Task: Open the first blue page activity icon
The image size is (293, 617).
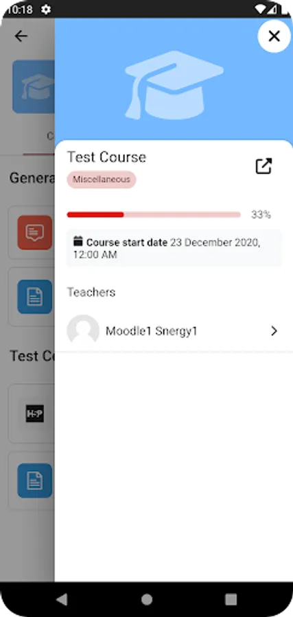Action: [x=35, y=297]
